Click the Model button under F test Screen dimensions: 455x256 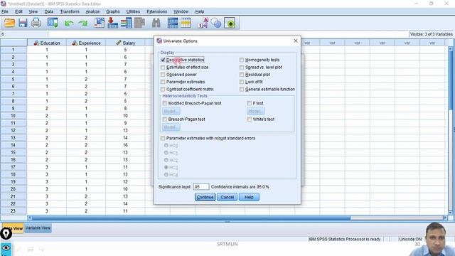256,111
